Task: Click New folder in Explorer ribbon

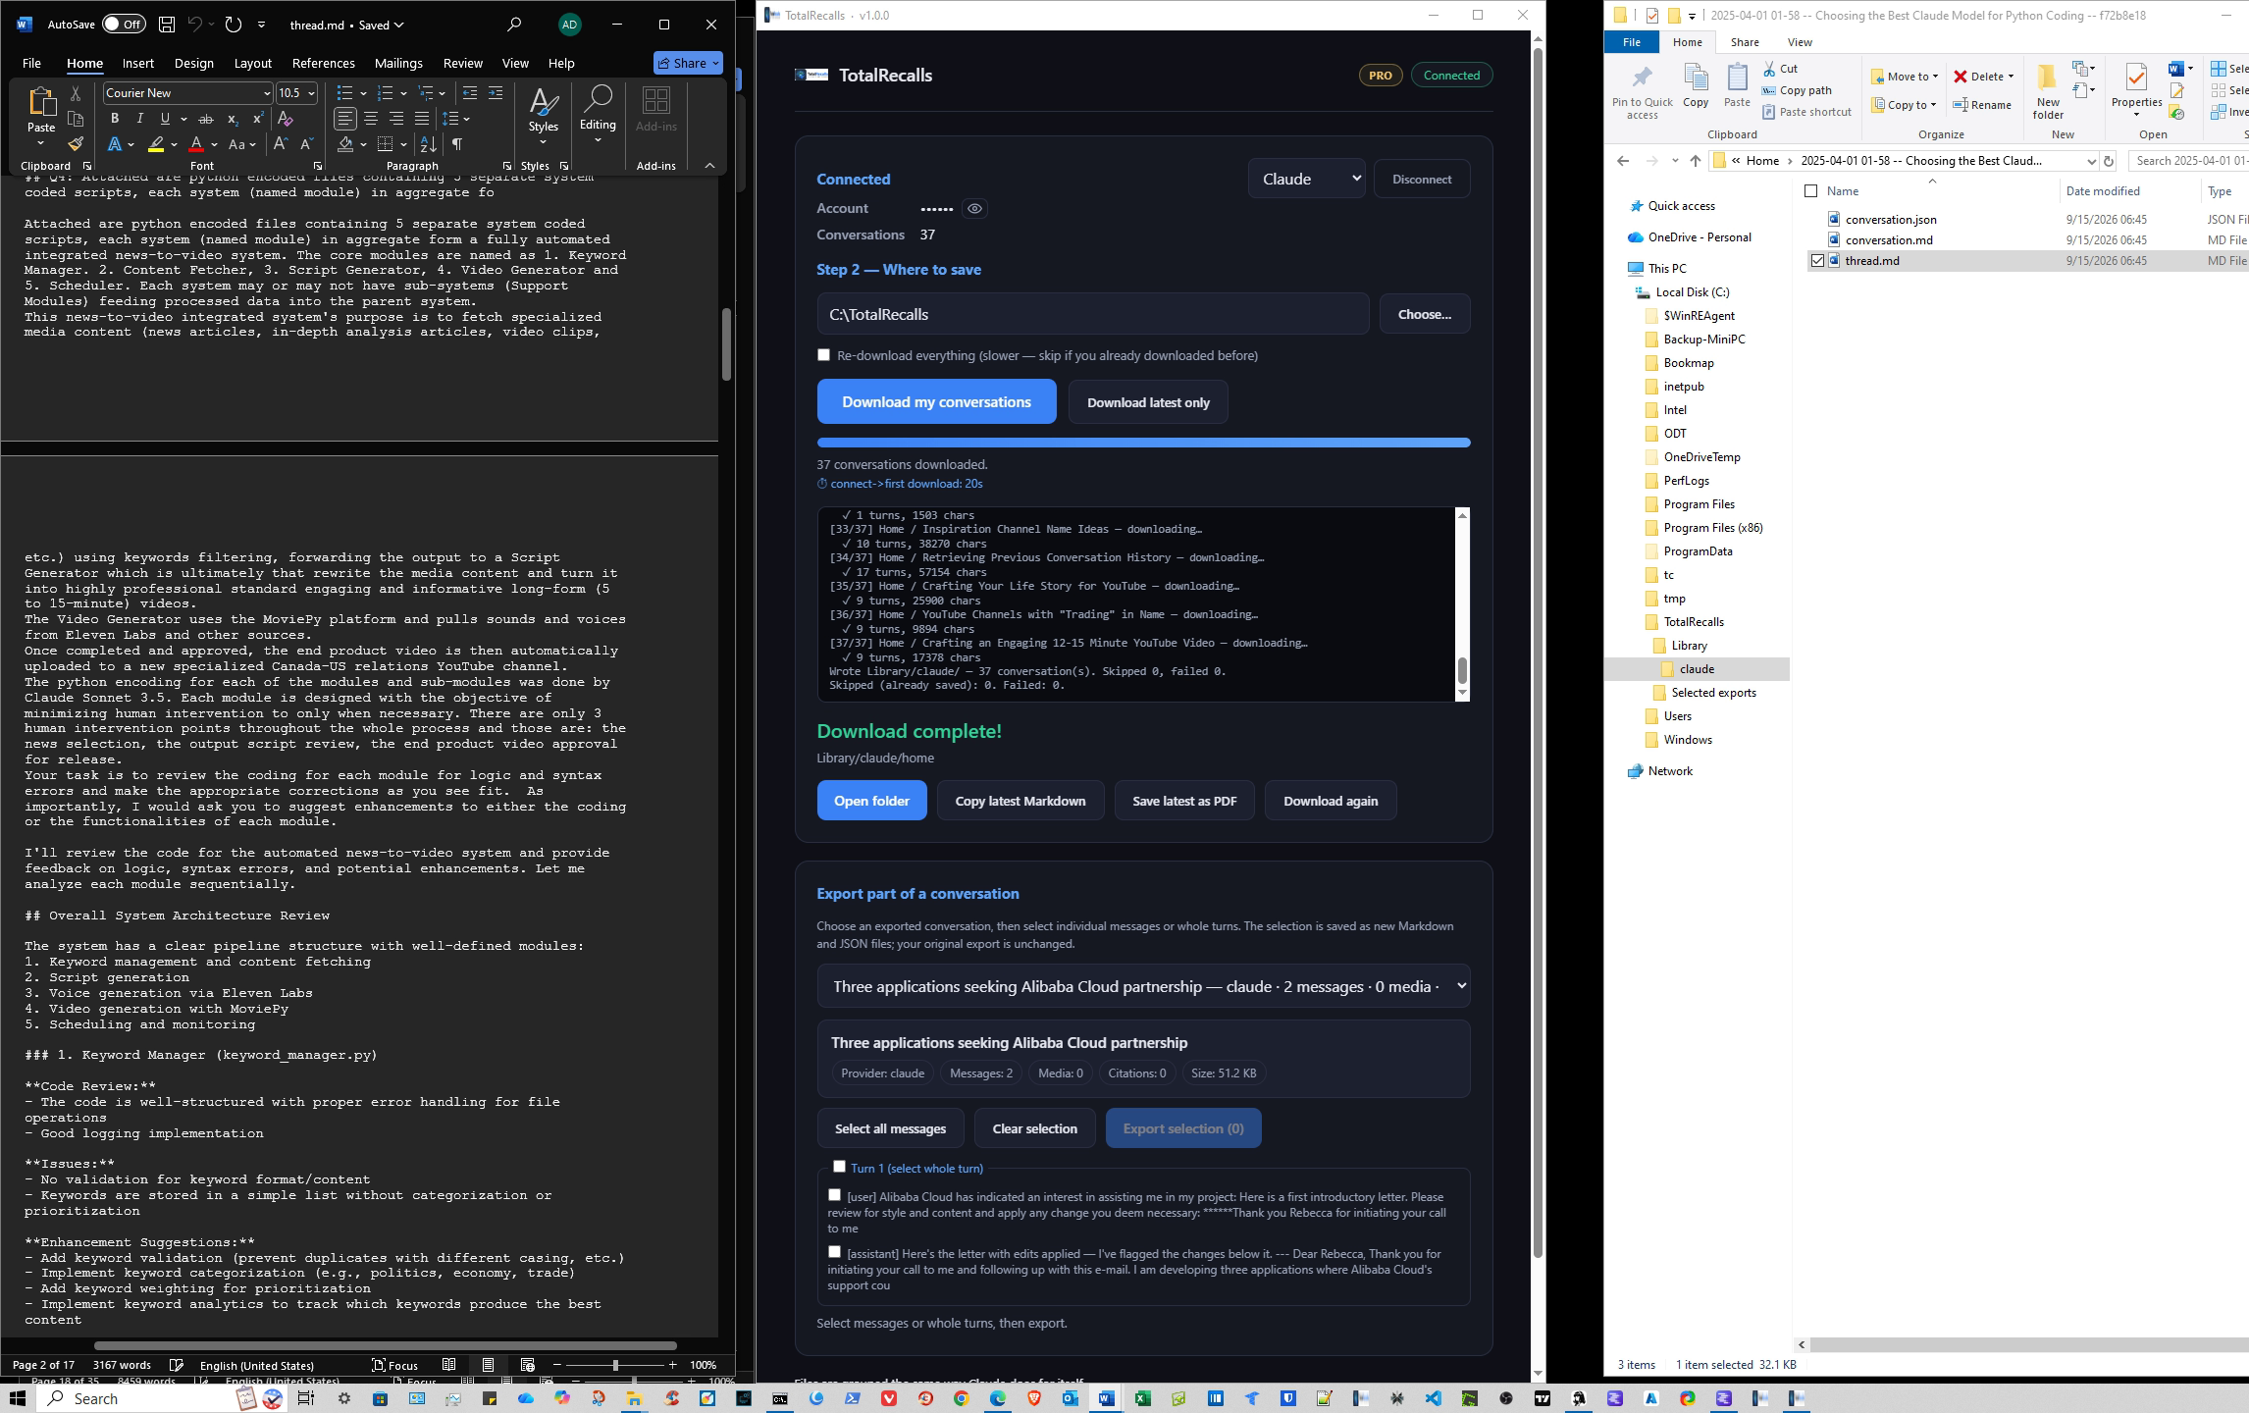Action: [2048, 92]
